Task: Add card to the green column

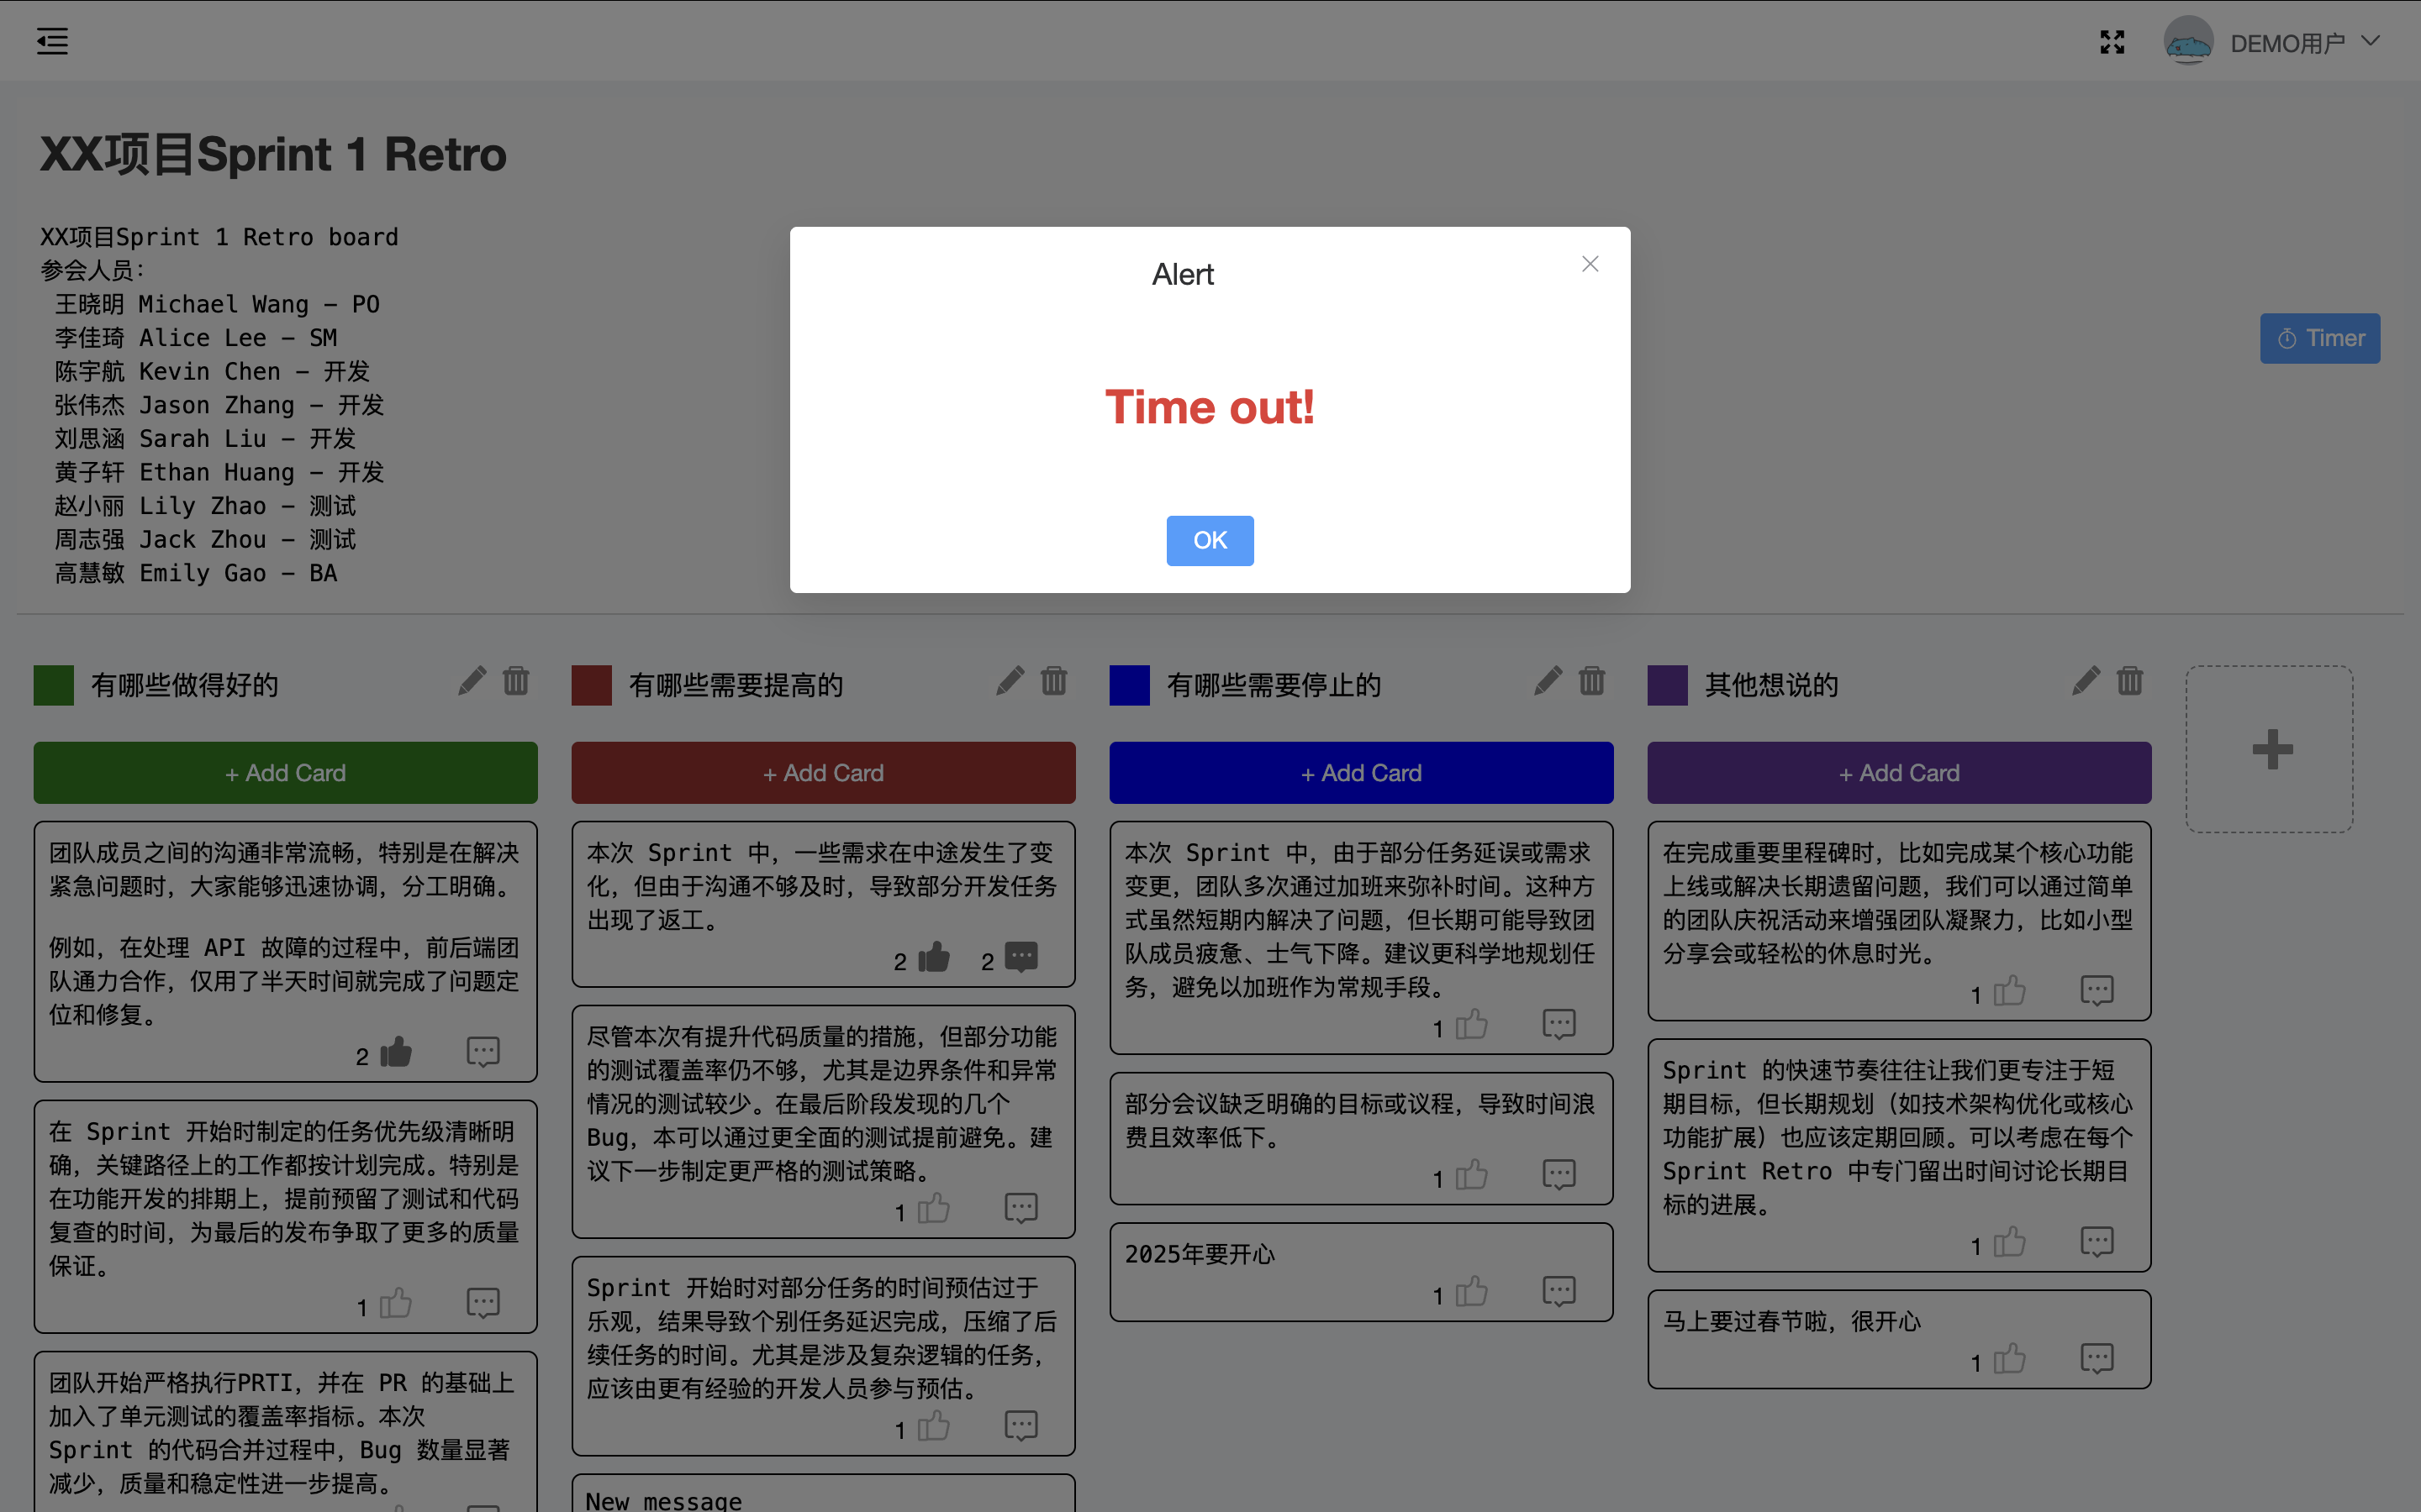Action: [x=285, y=773]
